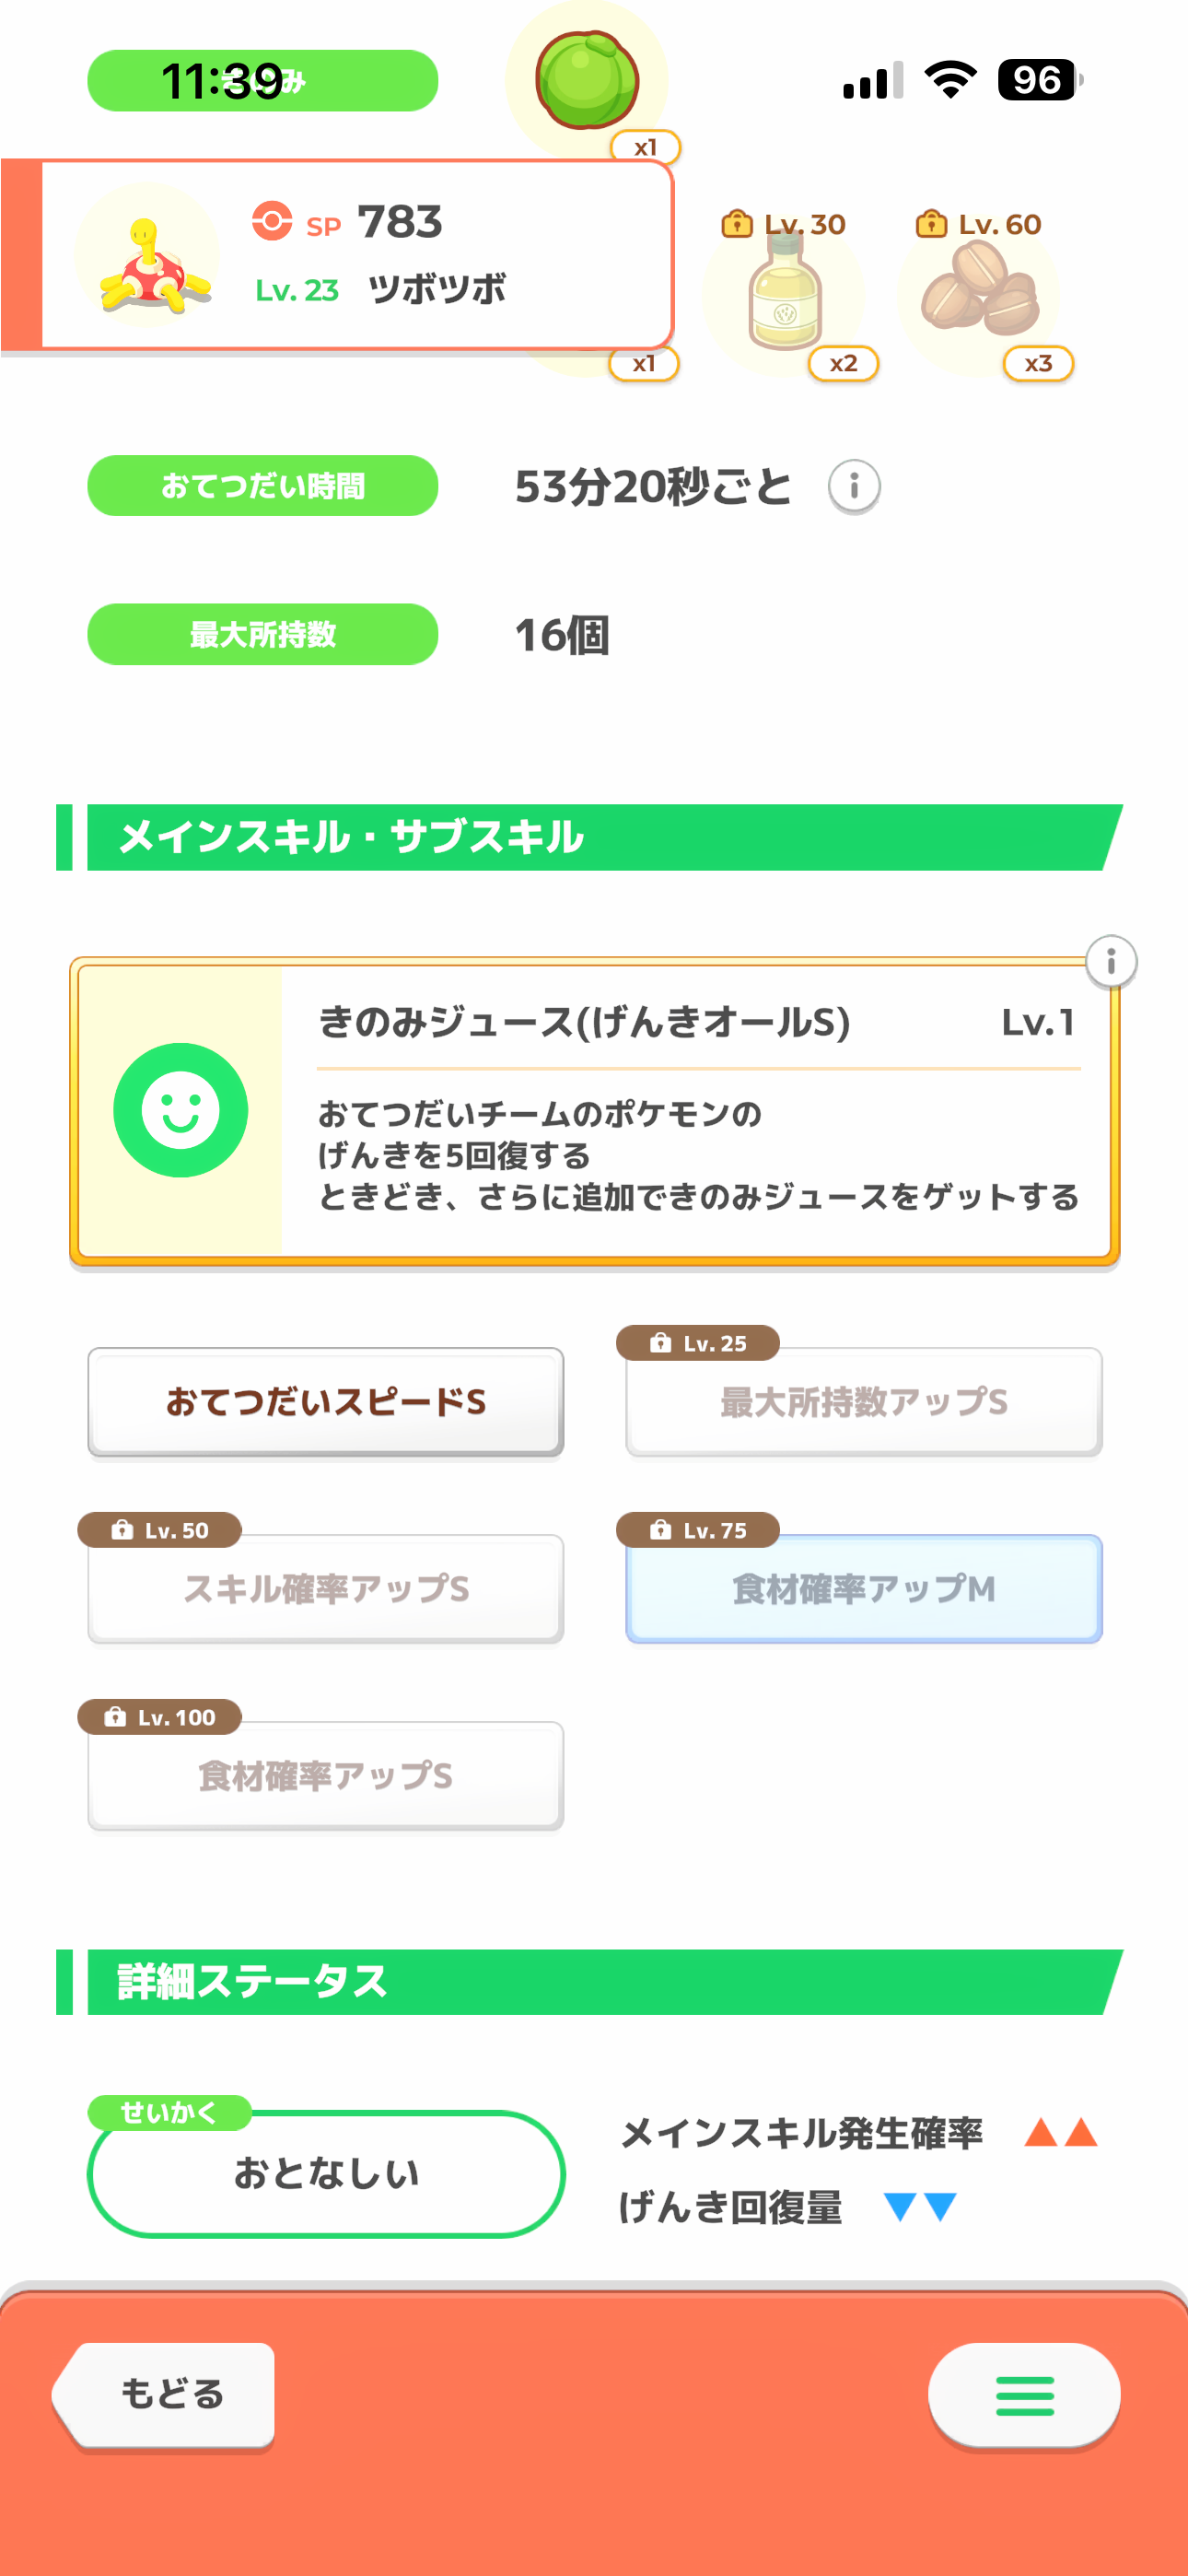Select locked 最大所持数アップS sub skill
Image resolution: width=1188 pixels, height=2576 pixels.
click(864, 1402)
